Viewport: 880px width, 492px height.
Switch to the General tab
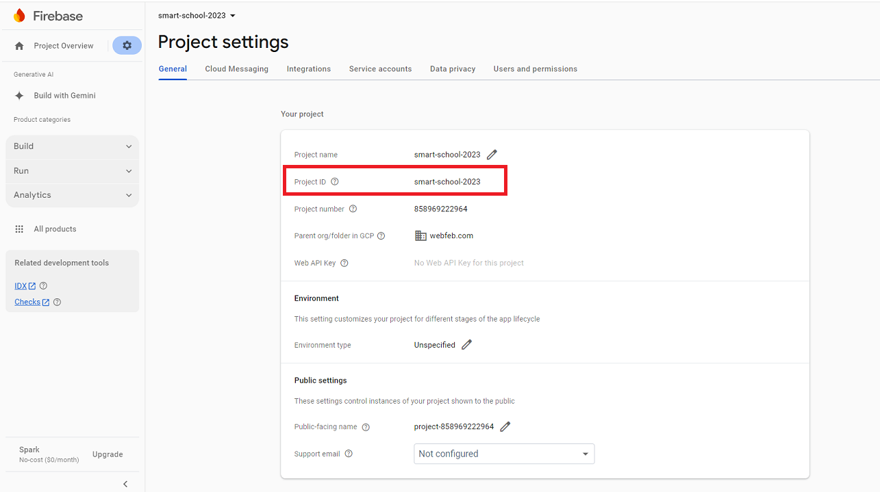pos(173,69)
